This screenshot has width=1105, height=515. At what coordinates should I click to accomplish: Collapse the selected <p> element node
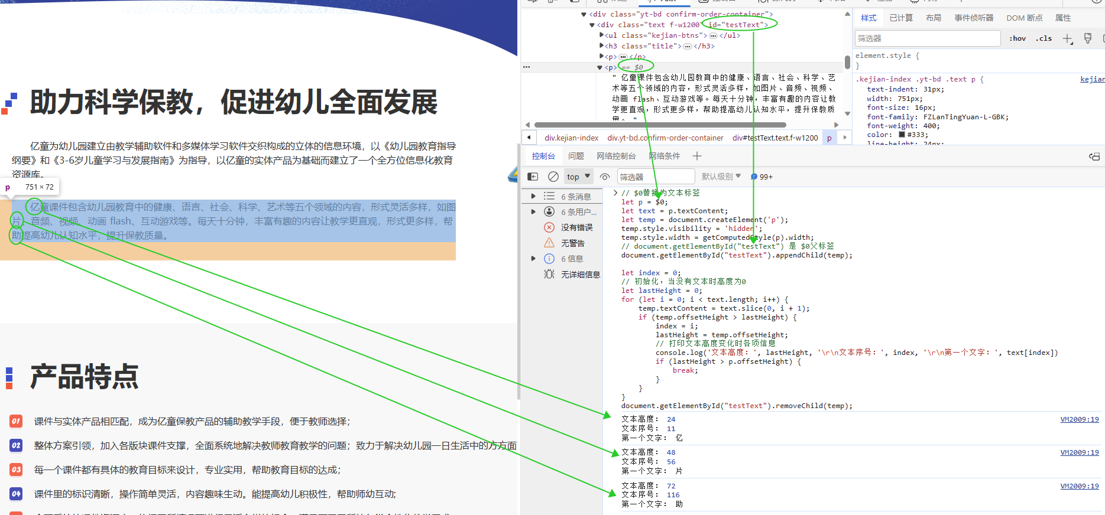(x=600, y=68)
